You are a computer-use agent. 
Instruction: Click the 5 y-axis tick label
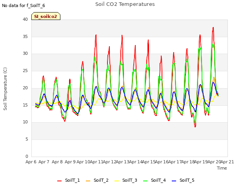pyautogui.click(x=27, y=139)
